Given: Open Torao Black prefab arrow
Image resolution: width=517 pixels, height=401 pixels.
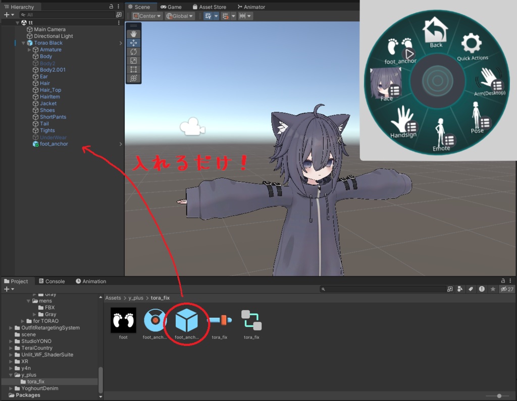Looking at the screenshot, I should [x=121, y=43].
